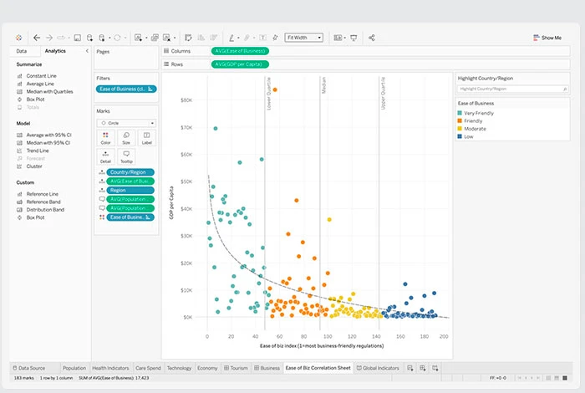585x393 pixels.
Task: Click the Highlight Country/Region search field
Action: point(512,88)
